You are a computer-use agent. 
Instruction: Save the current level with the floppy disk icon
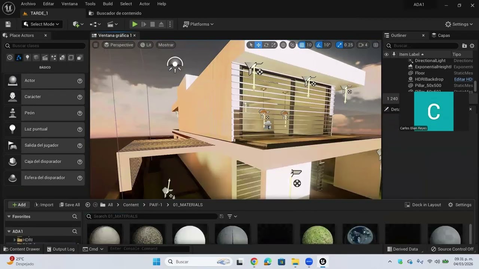pos(8,24)
